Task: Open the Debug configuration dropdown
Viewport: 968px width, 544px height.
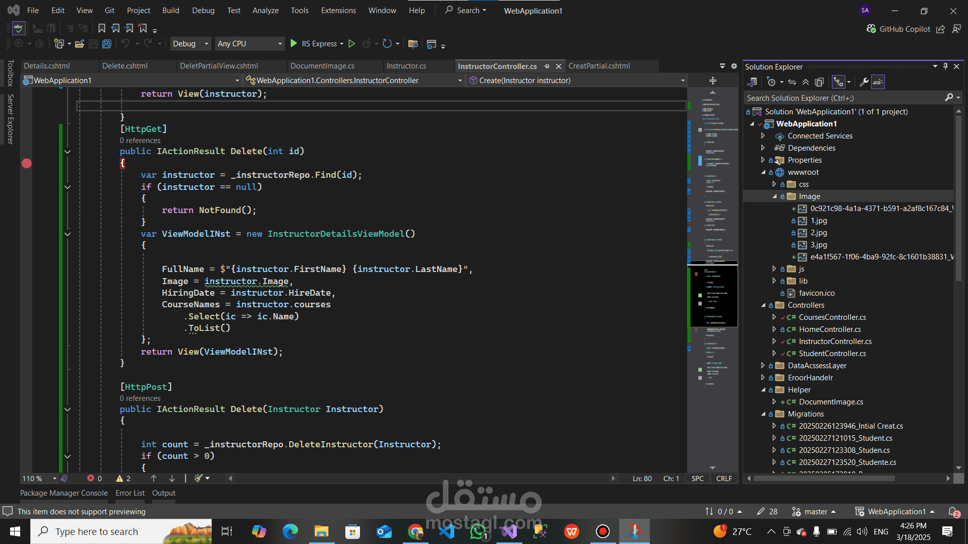Action: 191,44
